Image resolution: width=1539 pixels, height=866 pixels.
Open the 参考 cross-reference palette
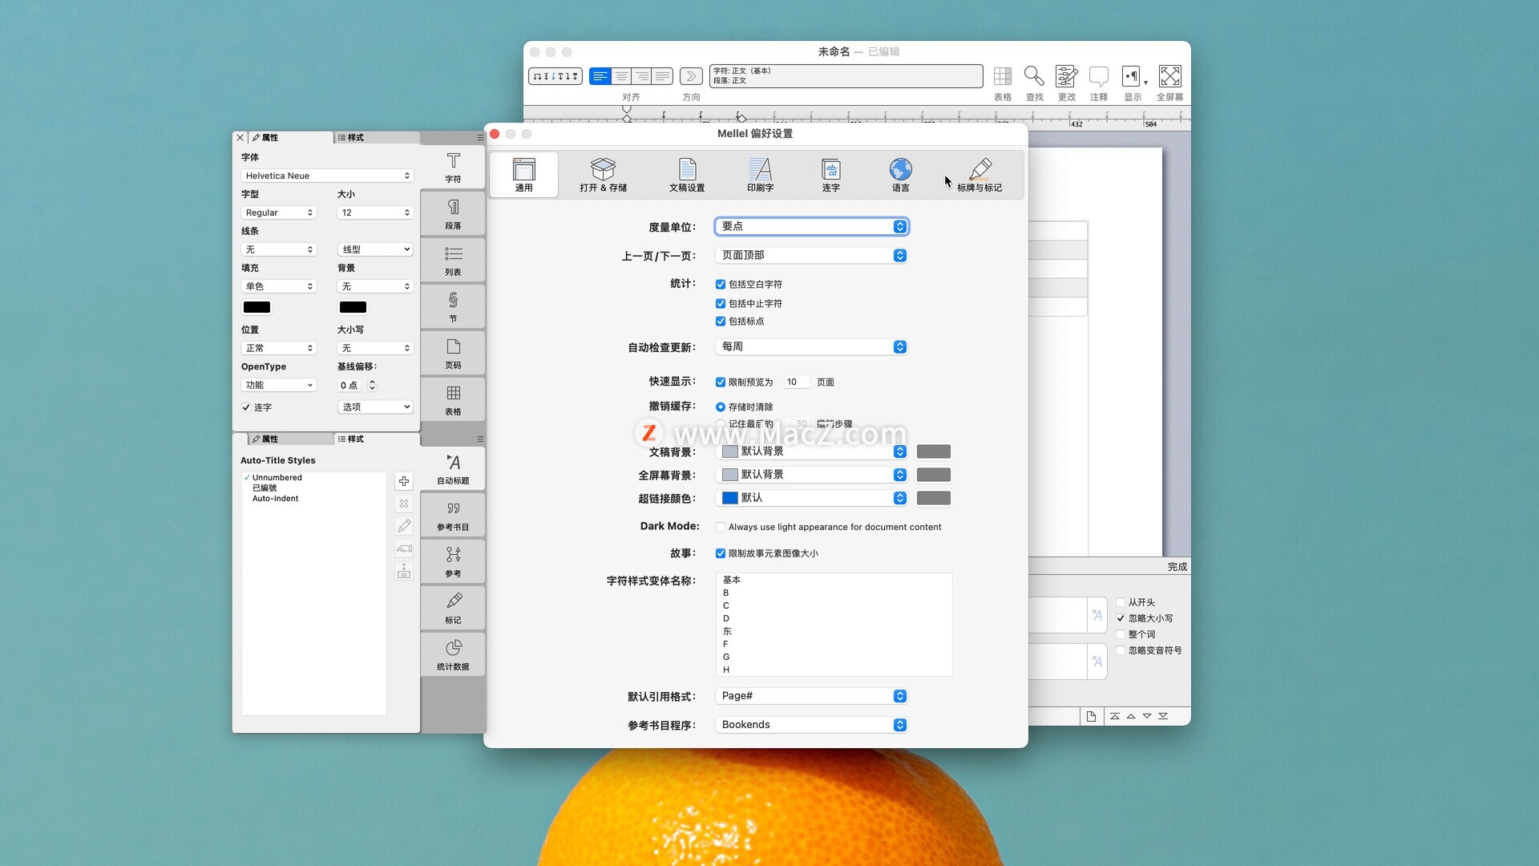(x=453, y=562)
